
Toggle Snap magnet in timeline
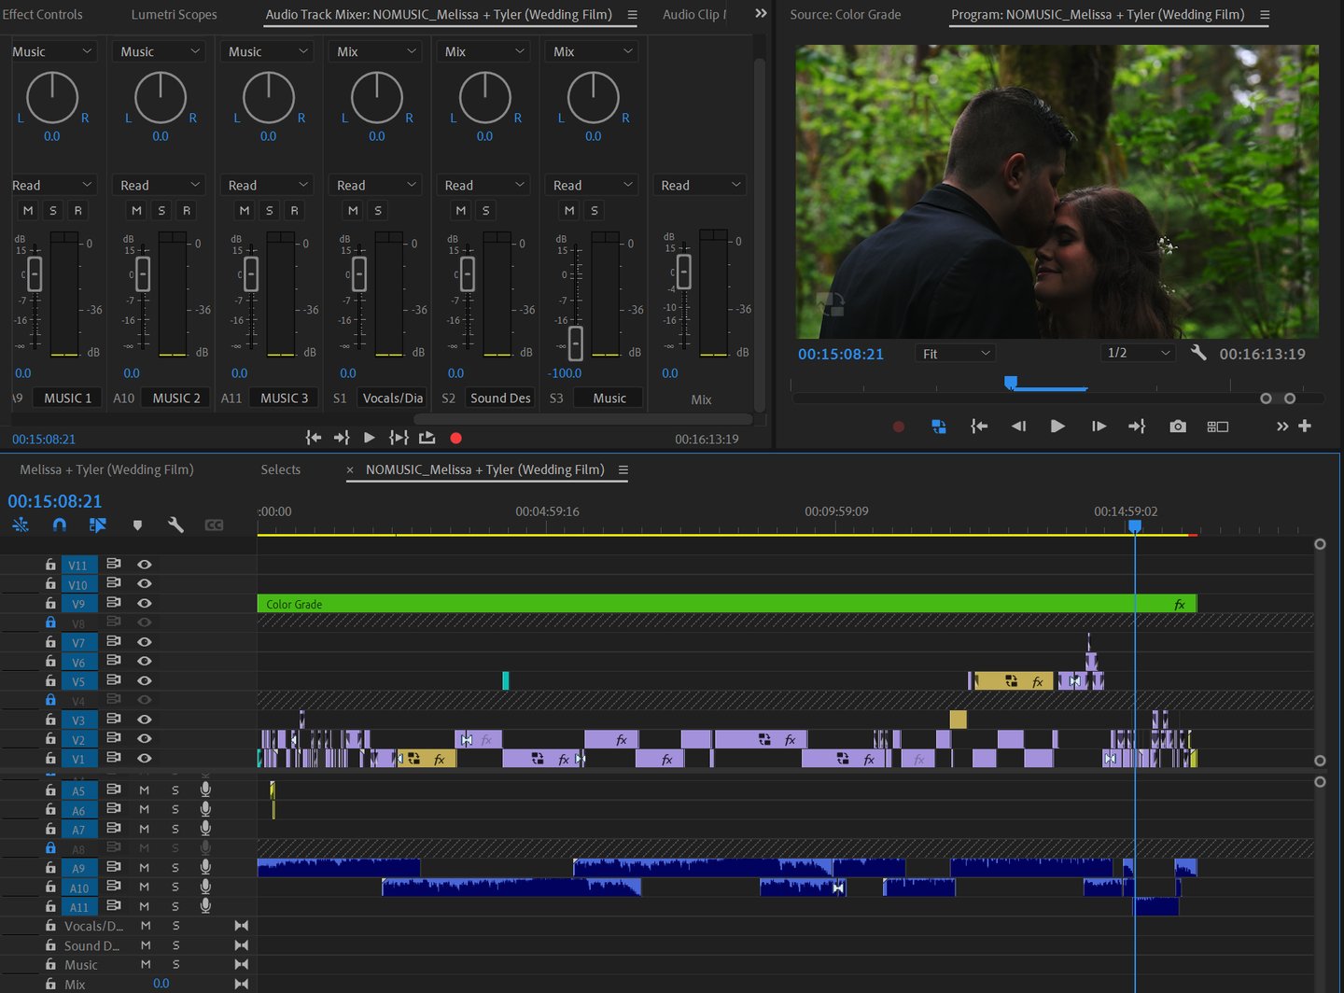[60, 524]
